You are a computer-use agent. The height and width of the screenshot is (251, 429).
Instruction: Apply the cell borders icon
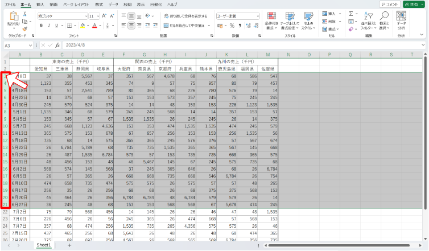[x=69, y=26]
